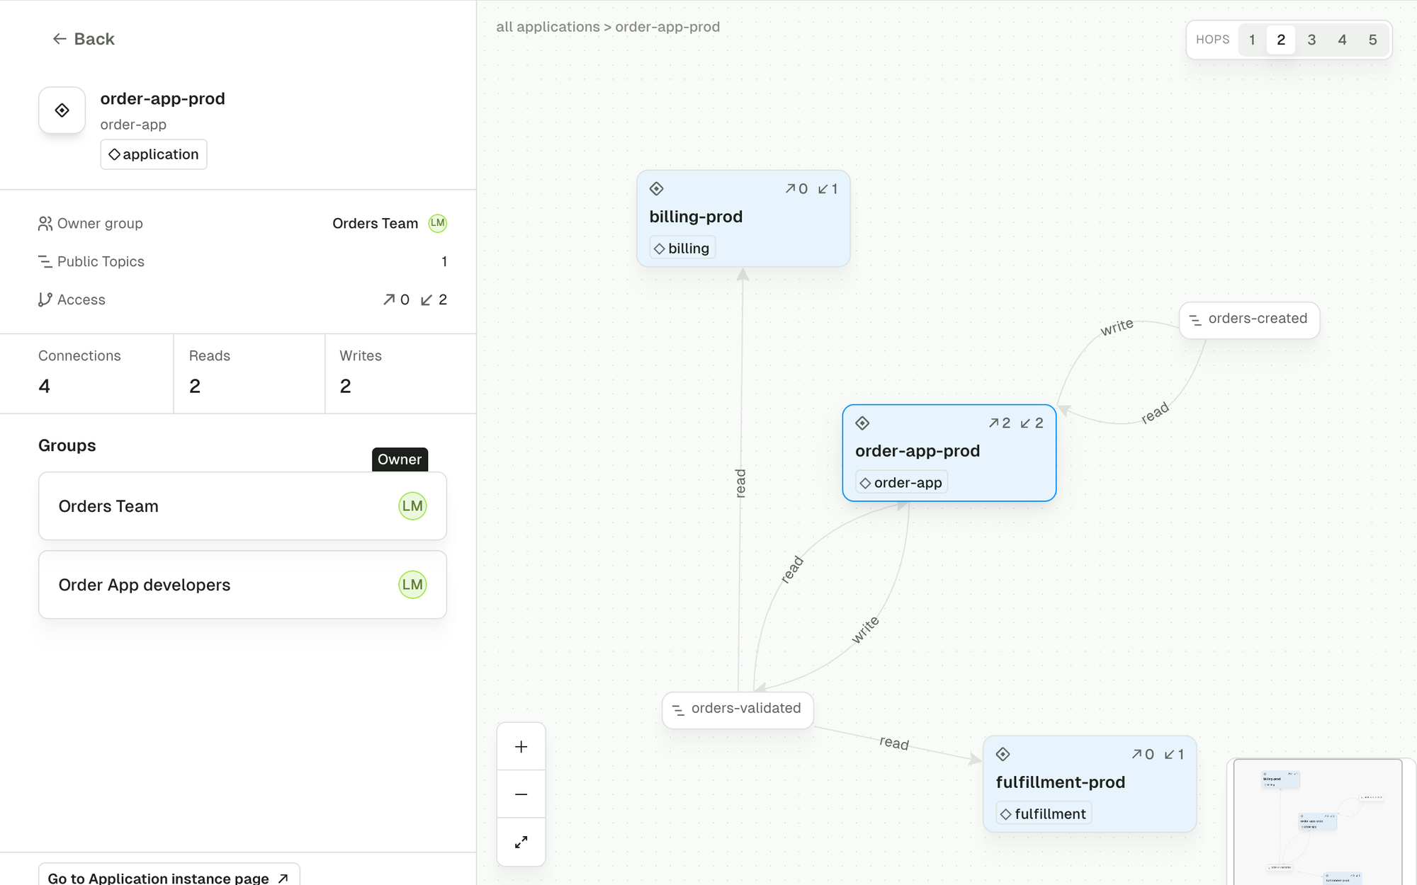The width and height of the screenshot is (1417, 885).
Task: Click 'all applications' breadcrumb
Action: pos(548,27)
